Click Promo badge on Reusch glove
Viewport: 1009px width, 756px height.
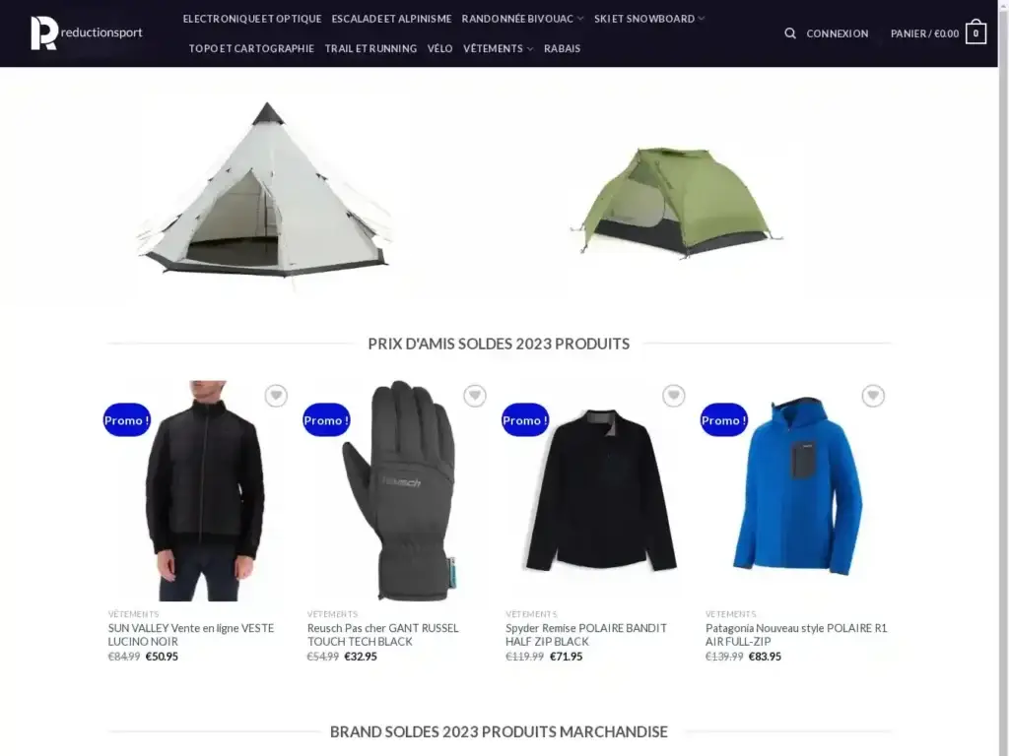pyautogui.click(x=326, y=419)
